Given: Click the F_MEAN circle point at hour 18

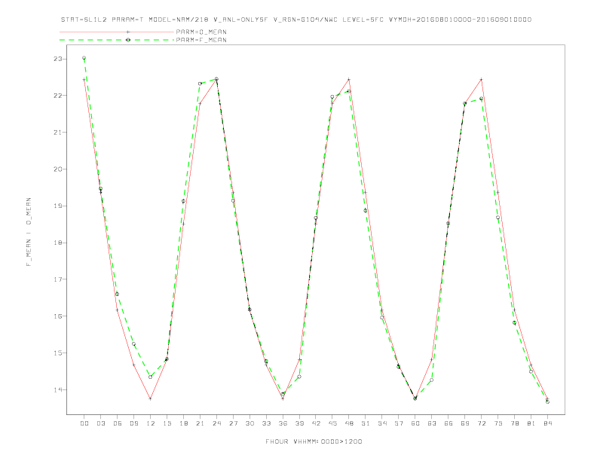Looking at the screenshot, I should pyautogui.click(x=183, y=201).
